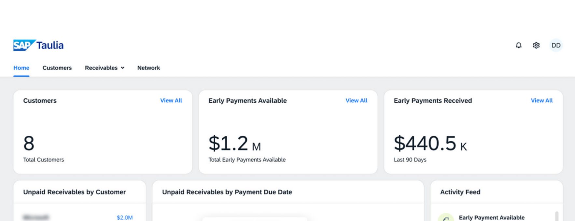Open the notifications bell icon
Image resolution: width=575 pixels, height=221 pixels.
519,45
